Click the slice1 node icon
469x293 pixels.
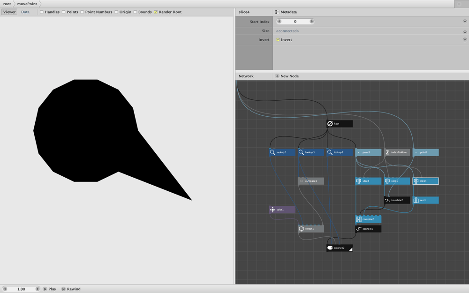[x=387, y=181]
